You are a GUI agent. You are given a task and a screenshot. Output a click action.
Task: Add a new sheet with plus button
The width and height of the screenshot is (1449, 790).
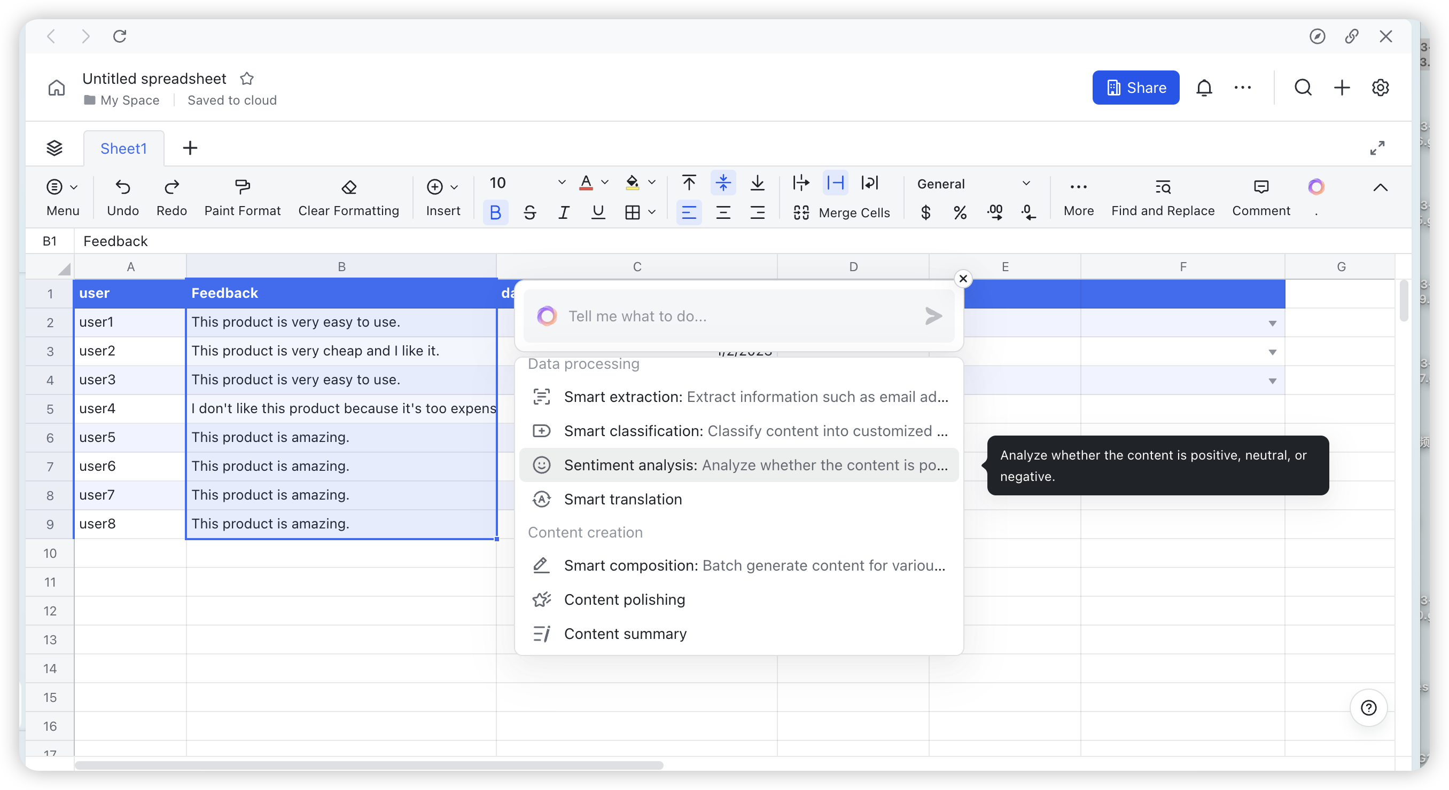tap(190, 148)
